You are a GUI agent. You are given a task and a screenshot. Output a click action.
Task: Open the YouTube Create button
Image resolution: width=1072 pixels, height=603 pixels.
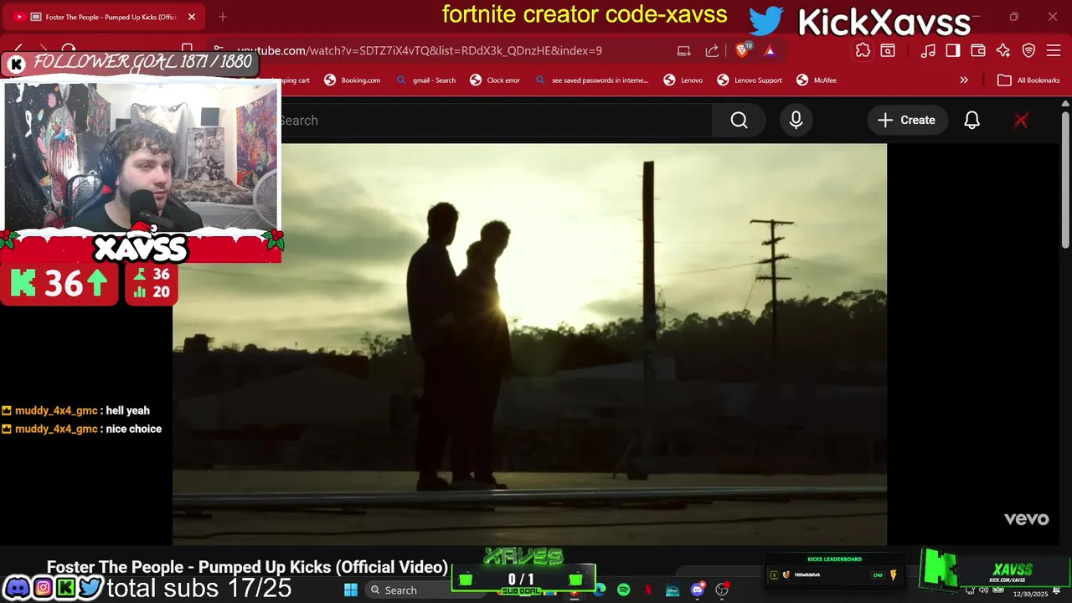click(907, 121)
